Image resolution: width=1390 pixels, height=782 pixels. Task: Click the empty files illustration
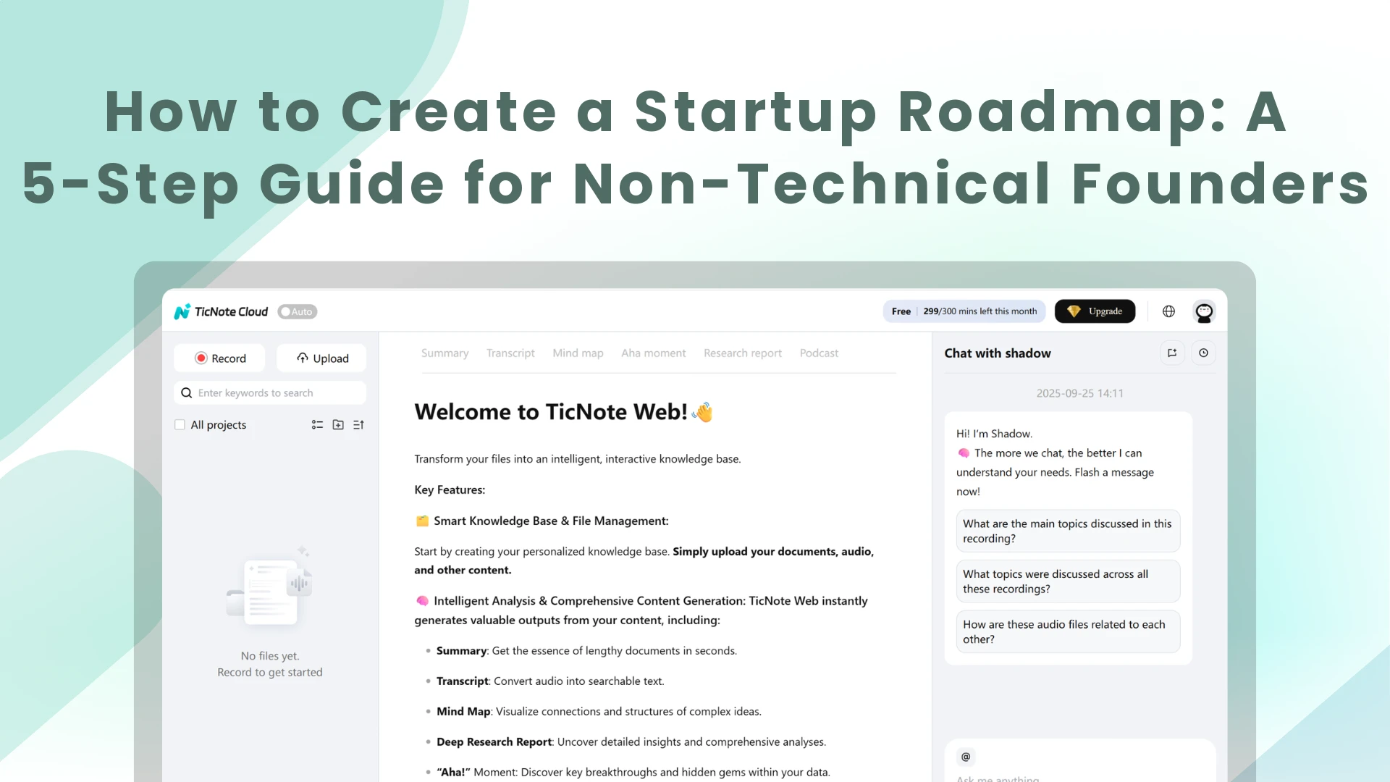[x=269, y=588]
